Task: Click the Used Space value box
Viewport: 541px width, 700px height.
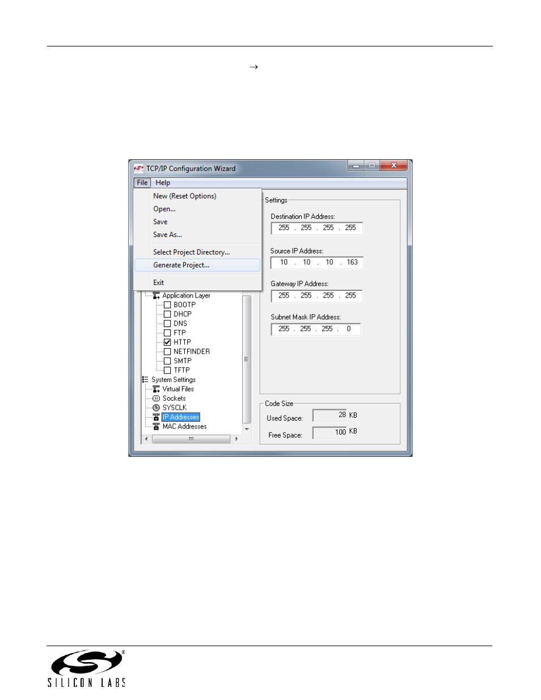Action: click(x=329, y=415)
